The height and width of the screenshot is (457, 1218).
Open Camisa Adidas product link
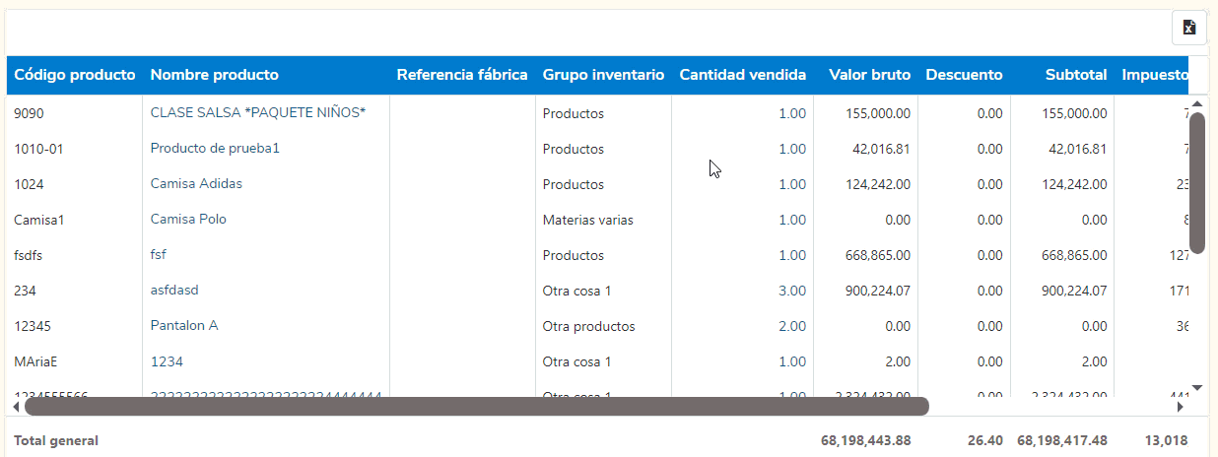pyautogui.click(x=196, y=183)
